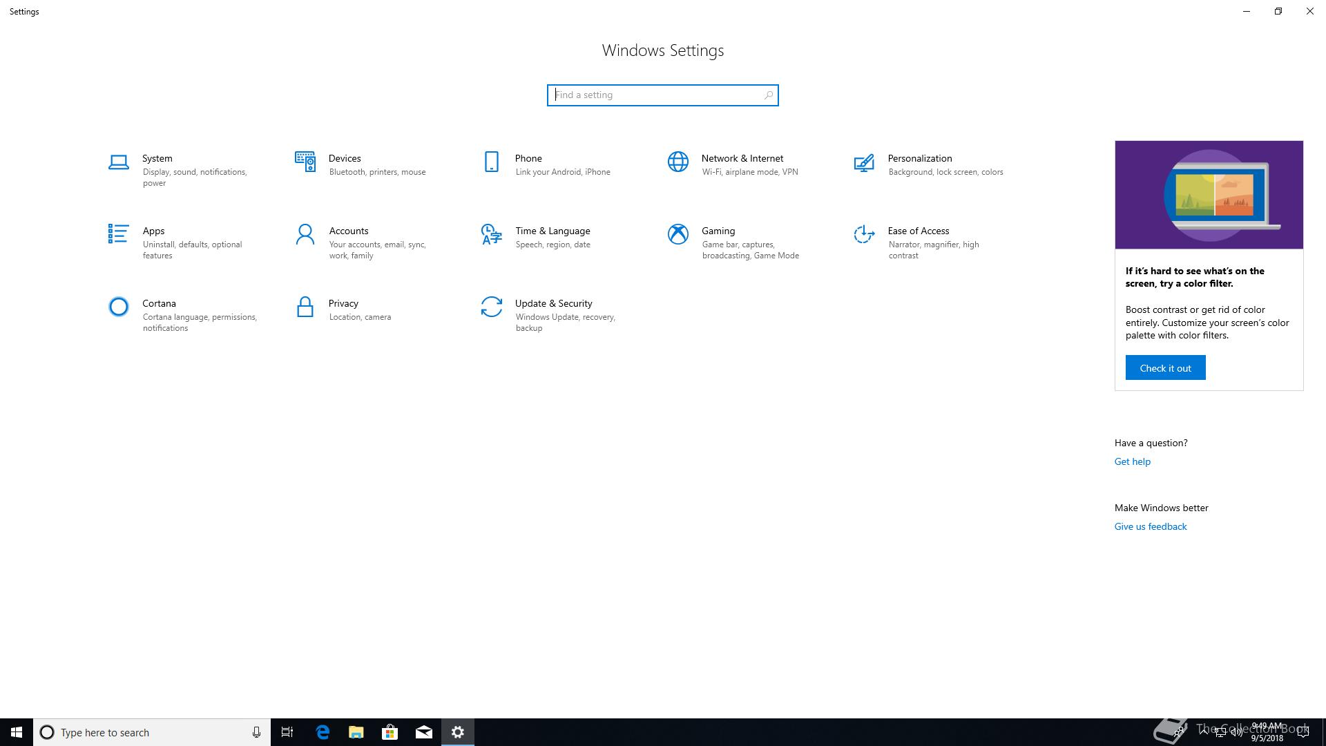Open Update & Security arrows icon
This screenshot has height=746, width=1326.
pos(491,307)
